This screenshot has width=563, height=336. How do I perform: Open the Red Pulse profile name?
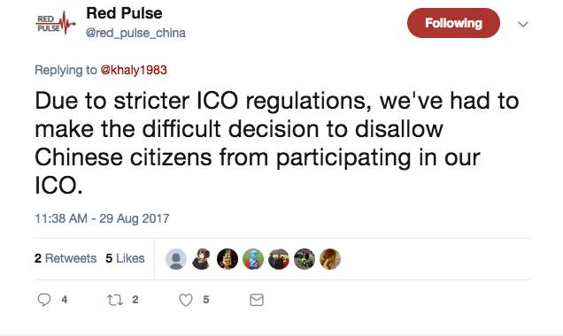[x=124, y=13]
